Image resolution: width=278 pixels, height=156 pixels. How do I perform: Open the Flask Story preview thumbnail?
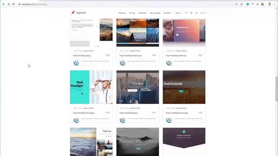pos(91,32)
